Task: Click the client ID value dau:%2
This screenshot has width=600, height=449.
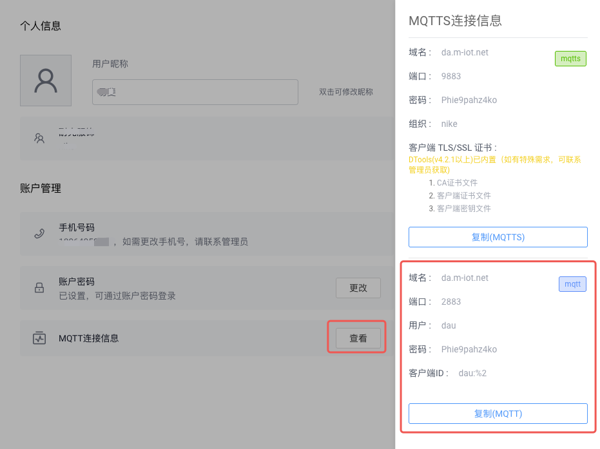Action: 472,373
